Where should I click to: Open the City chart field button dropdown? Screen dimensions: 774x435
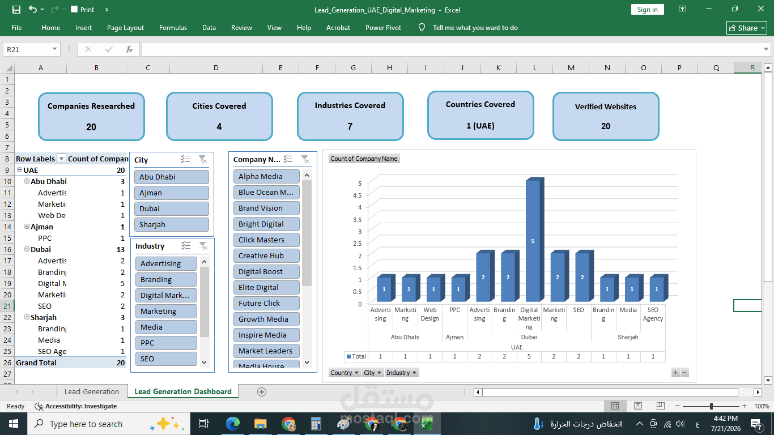coord(373,373)
